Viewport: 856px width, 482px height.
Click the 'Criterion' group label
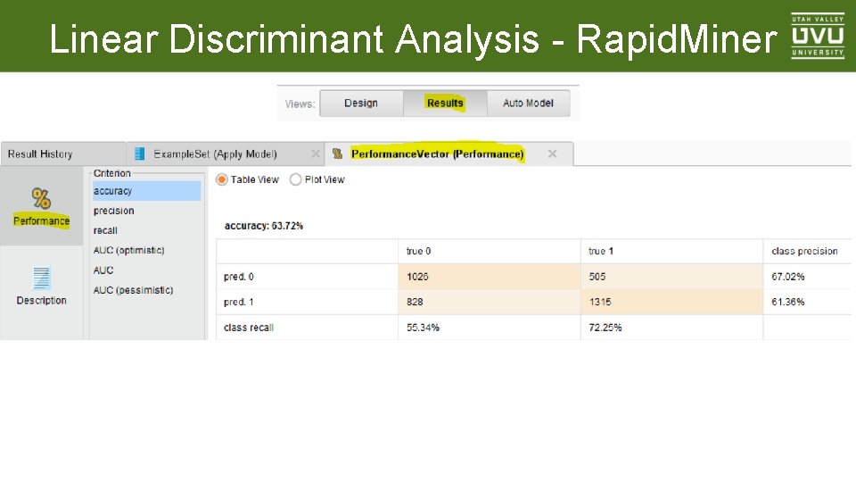[x=112, y=173]
